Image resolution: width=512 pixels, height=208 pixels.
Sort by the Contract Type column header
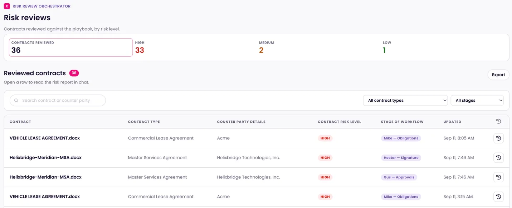click(x=144, y=122)
